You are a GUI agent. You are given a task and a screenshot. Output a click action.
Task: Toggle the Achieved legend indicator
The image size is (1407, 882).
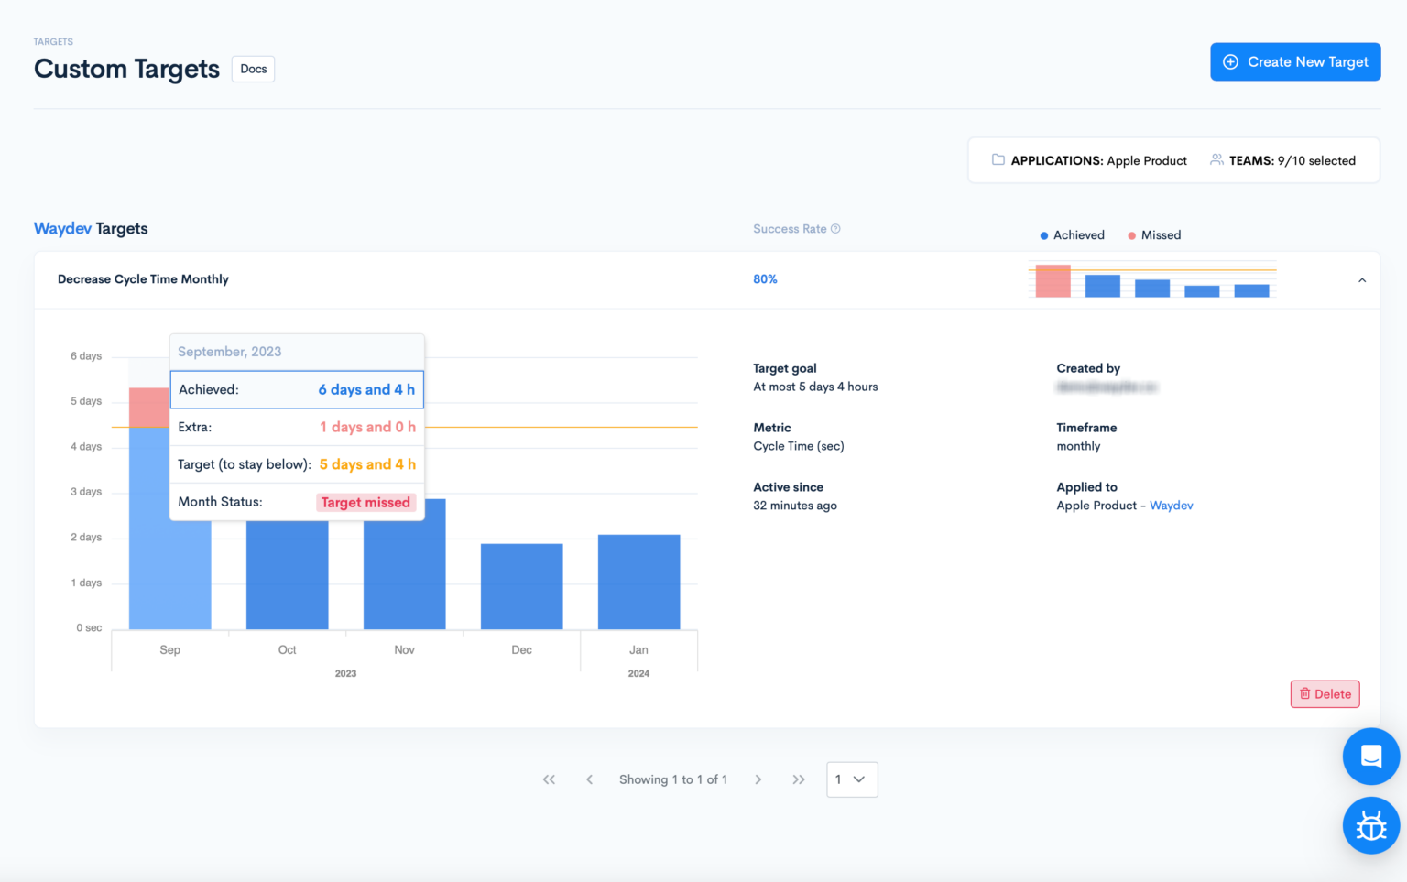point(1044,234)
